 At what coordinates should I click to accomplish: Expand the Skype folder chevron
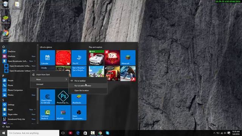tap(35, 110)
